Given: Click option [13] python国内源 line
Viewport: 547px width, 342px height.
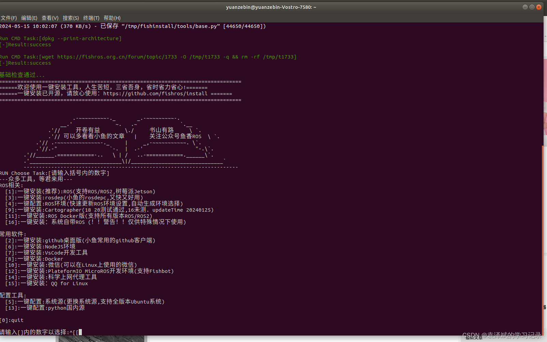Looking at the screenshot, I should click(45, 308).
